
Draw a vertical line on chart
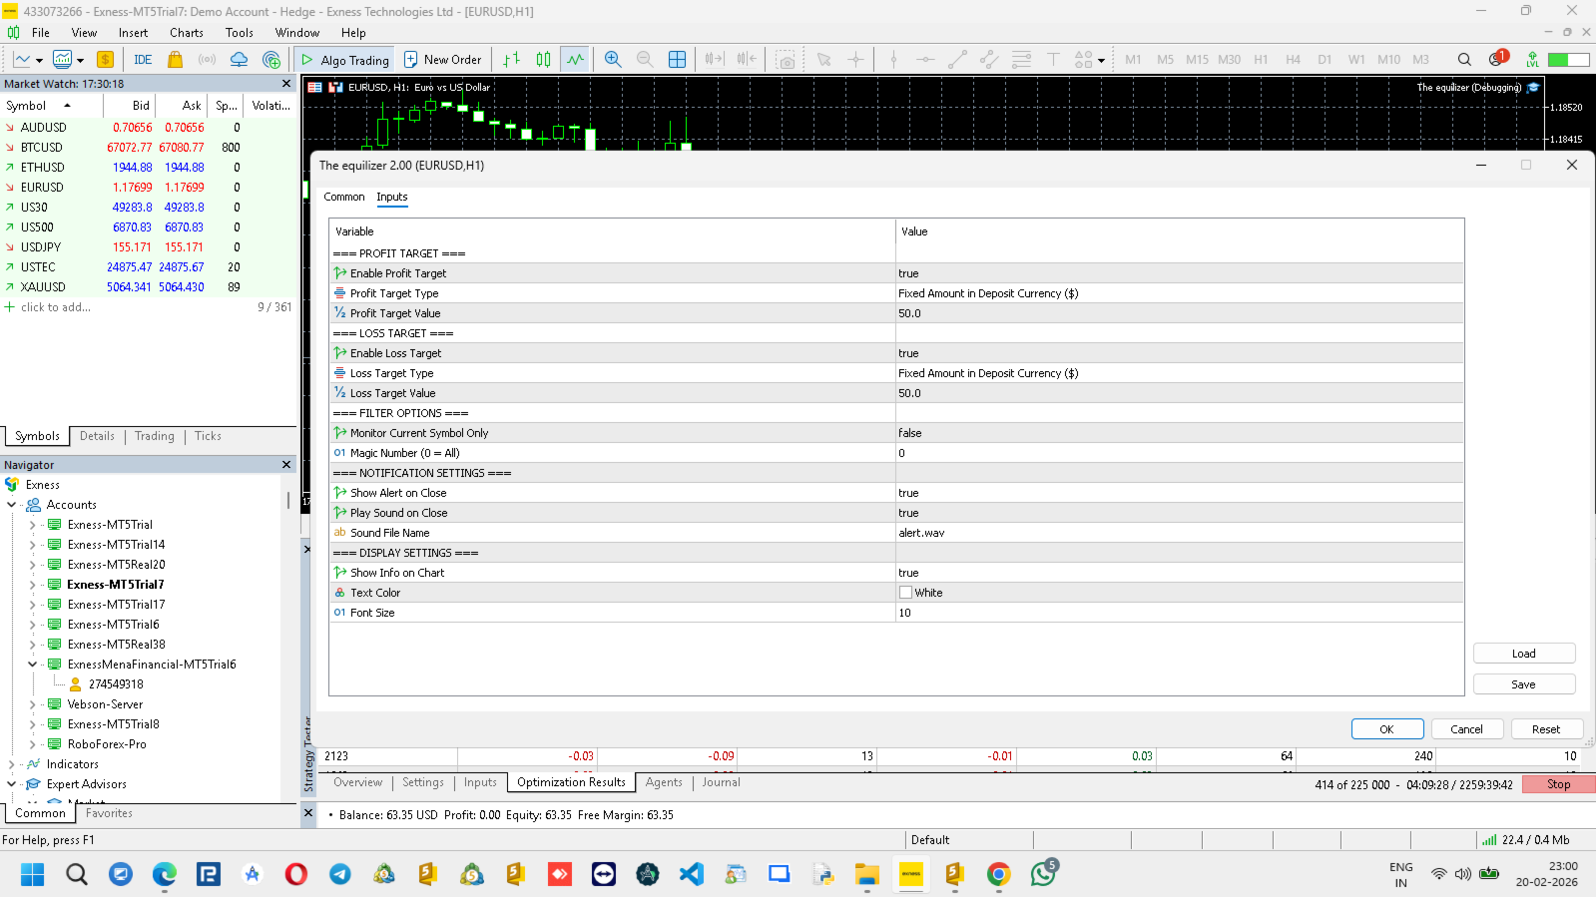coord(893,60)
